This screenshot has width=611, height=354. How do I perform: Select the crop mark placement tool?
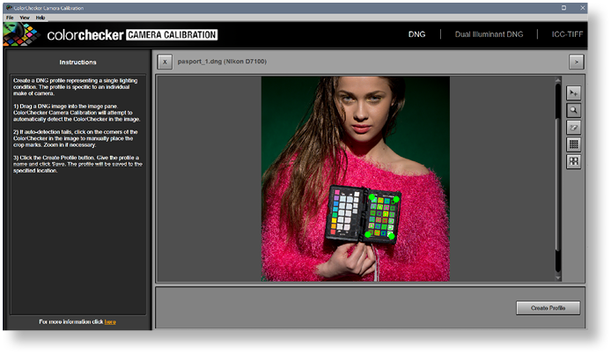(573, 93)
